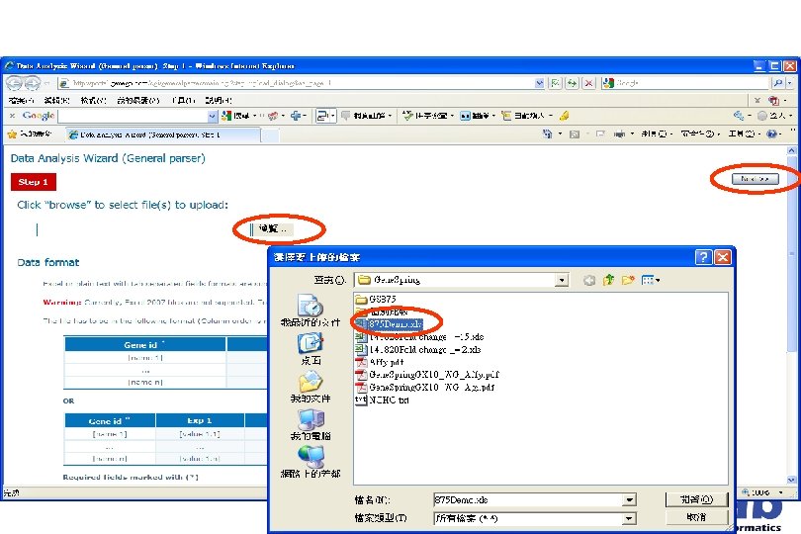Viewport: 801px width, 534px height.
Task: Open My Recent Documents in file dialog sidebar
Action: point(310,311)
